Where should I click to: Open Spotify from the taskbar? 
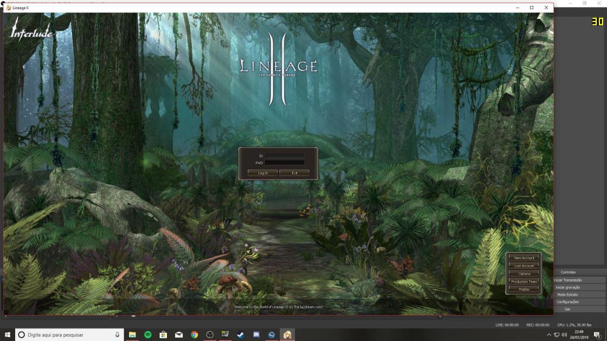coord(147,335)
